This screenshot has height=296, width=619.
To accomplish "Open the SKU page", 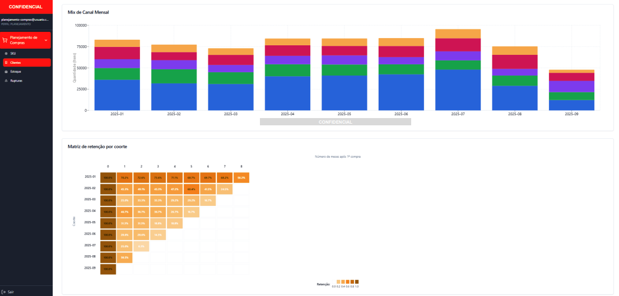I will coord(13,53).
